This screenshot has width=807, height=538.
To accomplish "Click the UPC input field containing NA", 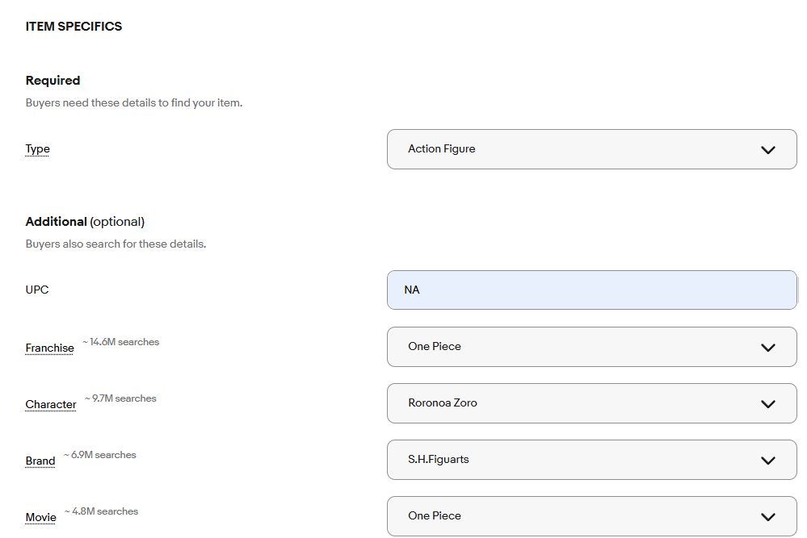I will (x=592, y=290).
